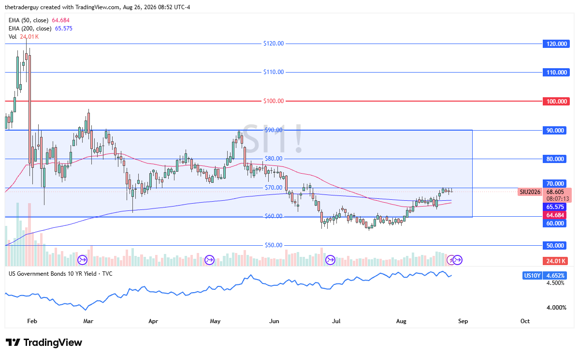Click the $70.00 line label
The width and height of the screenshot is (579, 357).
tap(274, 188)
